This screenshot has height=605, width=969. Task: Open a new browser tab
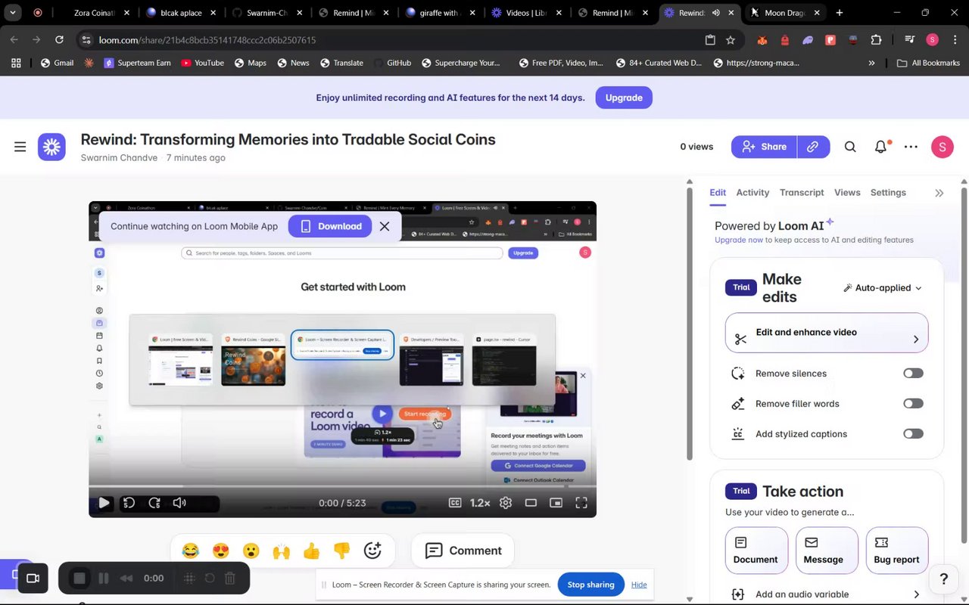pyautogui.click(x=840, y=13)
